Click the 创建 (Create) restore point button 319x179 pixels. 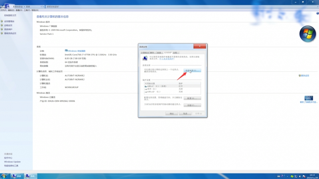point(192,105)
